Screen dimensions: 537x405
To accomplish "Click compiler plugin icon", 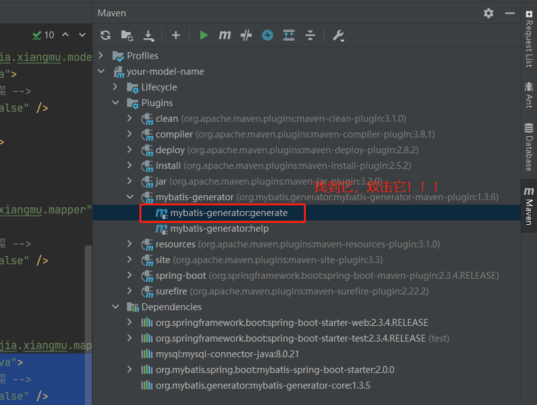I will [147, 135].
